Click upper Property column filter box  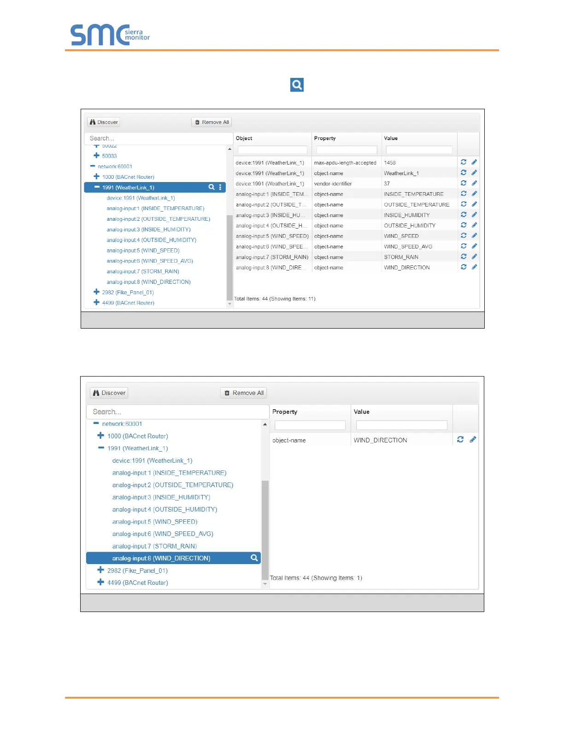pyautogui.click(x=347, y=150)
